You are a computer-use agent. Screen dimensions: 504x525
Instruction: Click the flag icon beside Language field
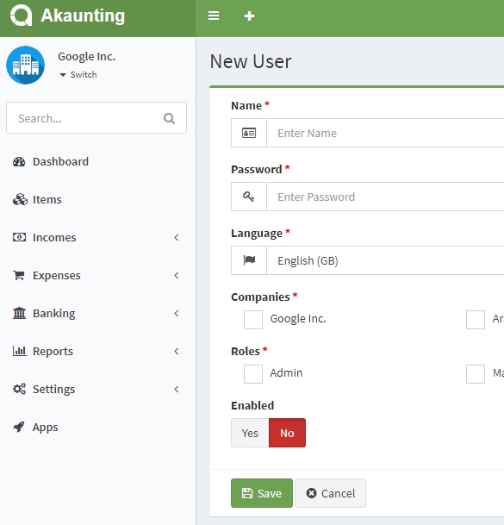click(x=249, y=260)
